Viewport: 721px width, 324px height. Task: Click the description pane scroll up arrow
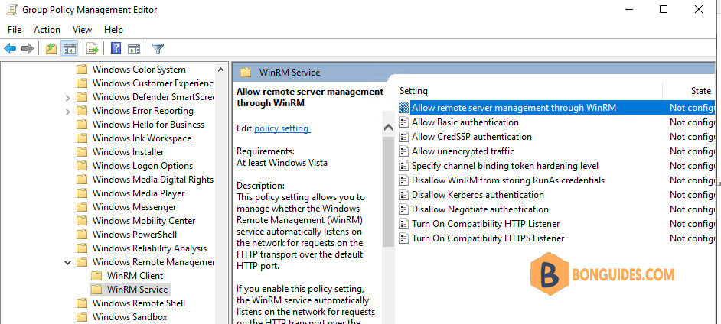(x=389, y=128)
